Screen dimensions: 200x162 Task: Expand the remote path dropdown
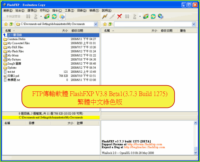pos(194,24)
